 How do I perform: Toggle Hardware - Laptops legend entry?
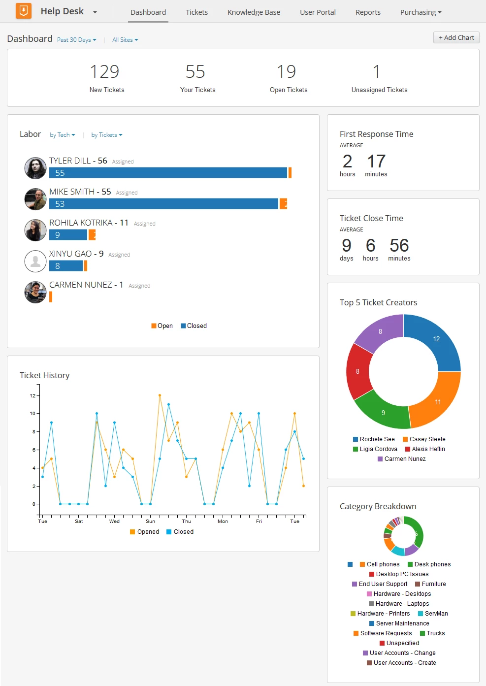(x=399, y=604)
